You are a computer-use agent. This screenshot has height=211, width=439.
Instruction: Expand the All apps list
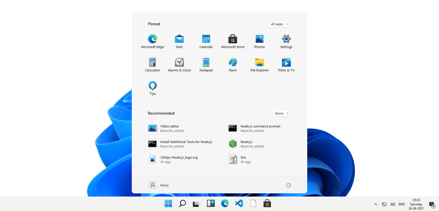tap(279, 24)
